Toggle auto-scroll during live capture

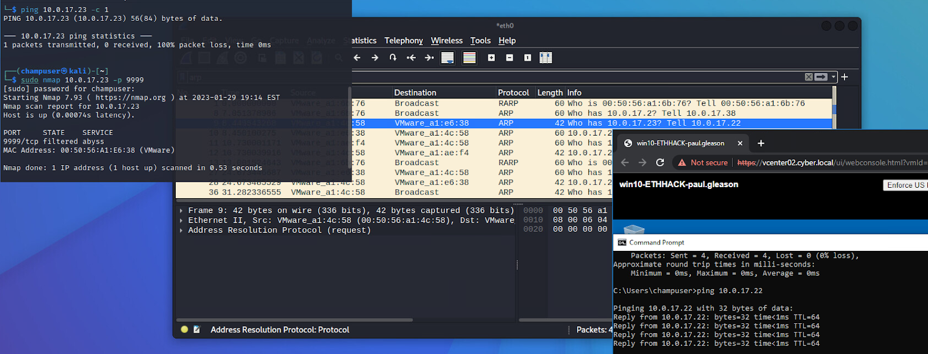click(447, 57)
